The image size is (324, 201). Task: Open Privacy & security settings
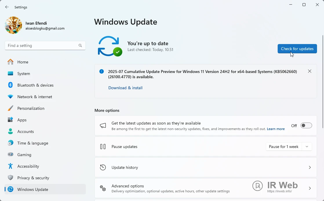(45, 178)
